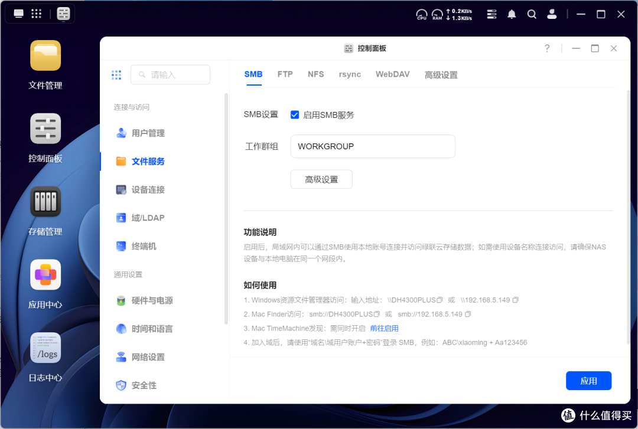Copy the smb://192.168.5.149 address
Image resolution: width=638 pixels, height=429 pixels.
(468, 315)
